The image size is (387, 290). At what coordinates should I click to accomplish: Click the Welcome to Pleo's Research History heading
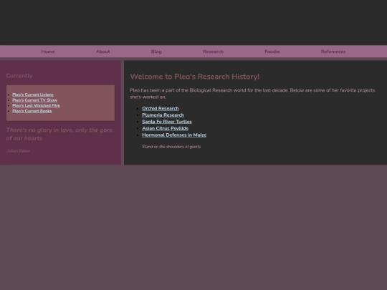point(195,77)
